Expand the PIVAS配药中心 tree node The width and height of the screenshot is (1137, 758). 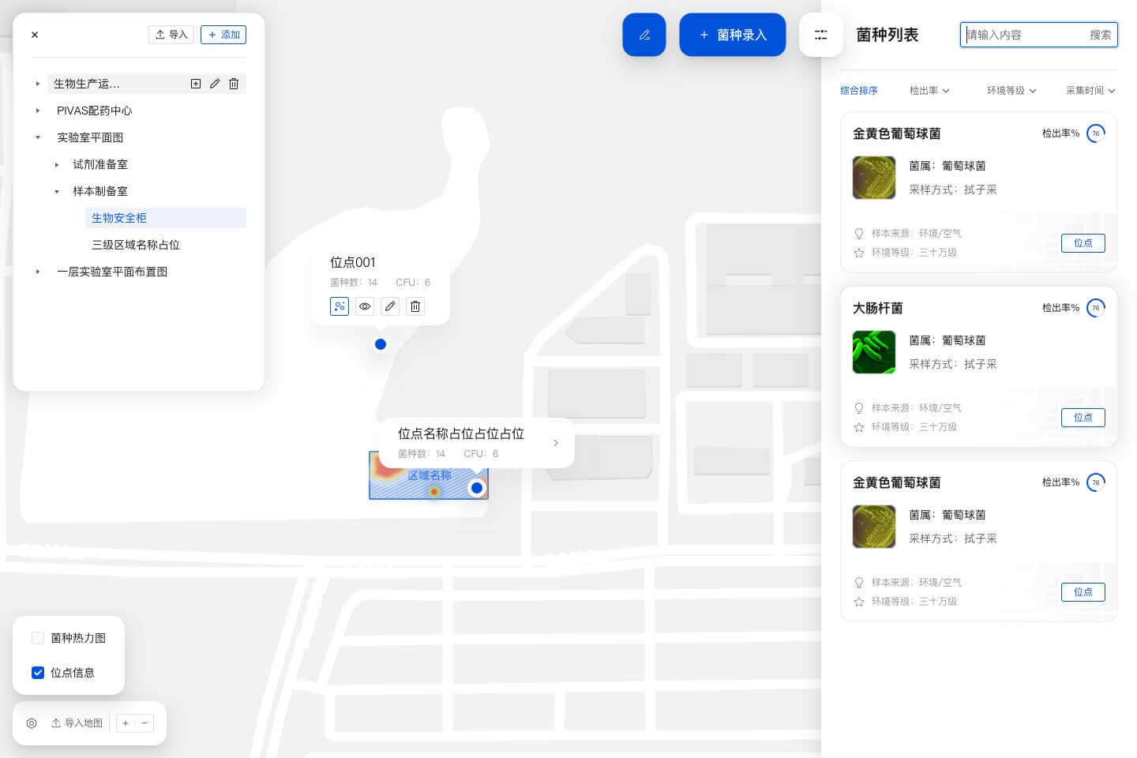(x=38, y=111)
